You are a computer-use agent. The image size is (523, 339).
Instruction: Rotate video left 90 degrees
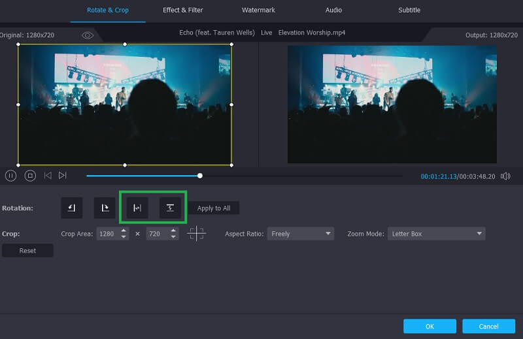coord(71,208)
